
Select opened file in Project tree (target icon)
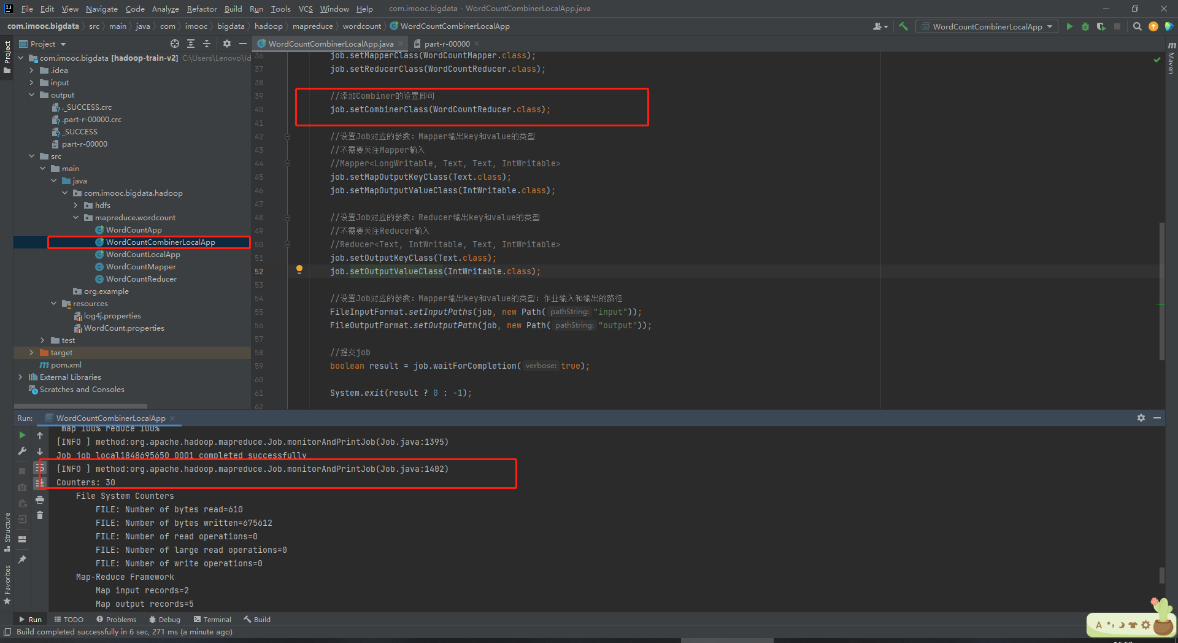pos(175,44)
